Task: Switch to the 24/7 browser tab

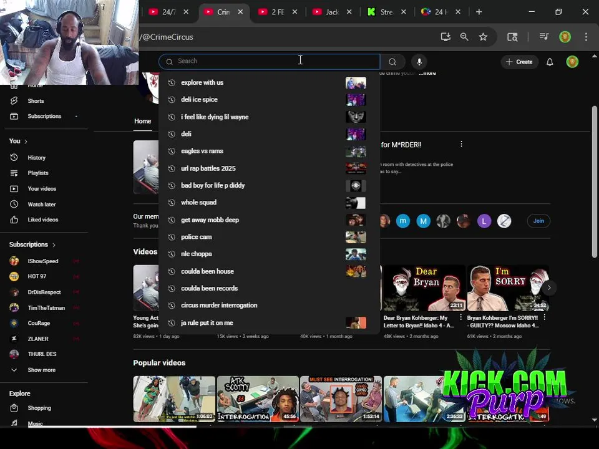Action: tap(168, 12)
